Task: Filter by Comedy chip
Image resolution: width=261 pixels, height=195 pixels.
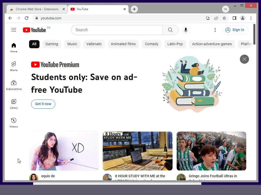Action: pos(151,44)
